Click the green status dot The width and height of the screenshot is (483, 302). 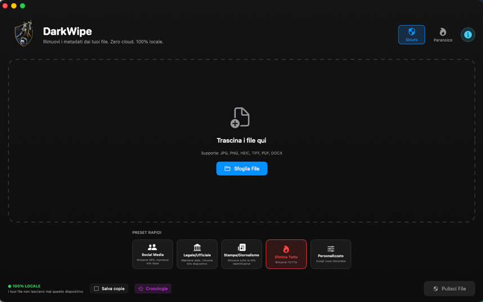click(10, 286)
